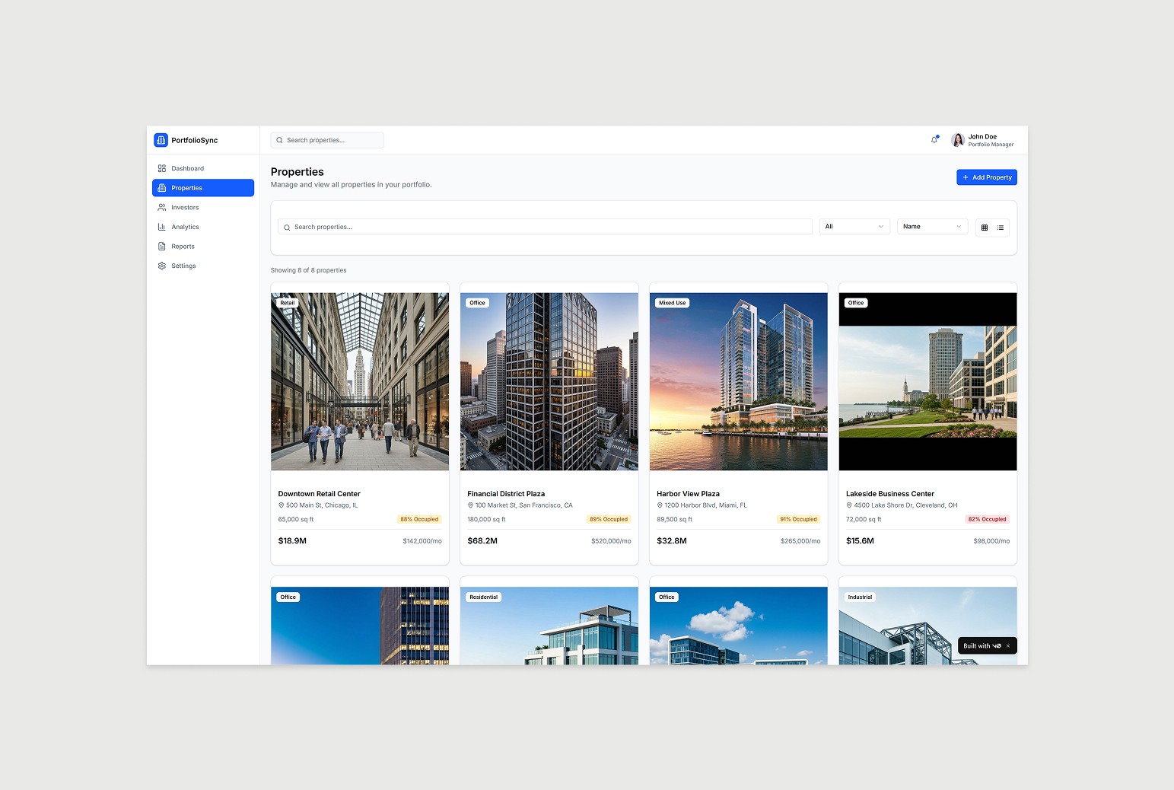This screenshot has width=1174, height=790.
Task: Switch to grid view layout
Action: 985,227
